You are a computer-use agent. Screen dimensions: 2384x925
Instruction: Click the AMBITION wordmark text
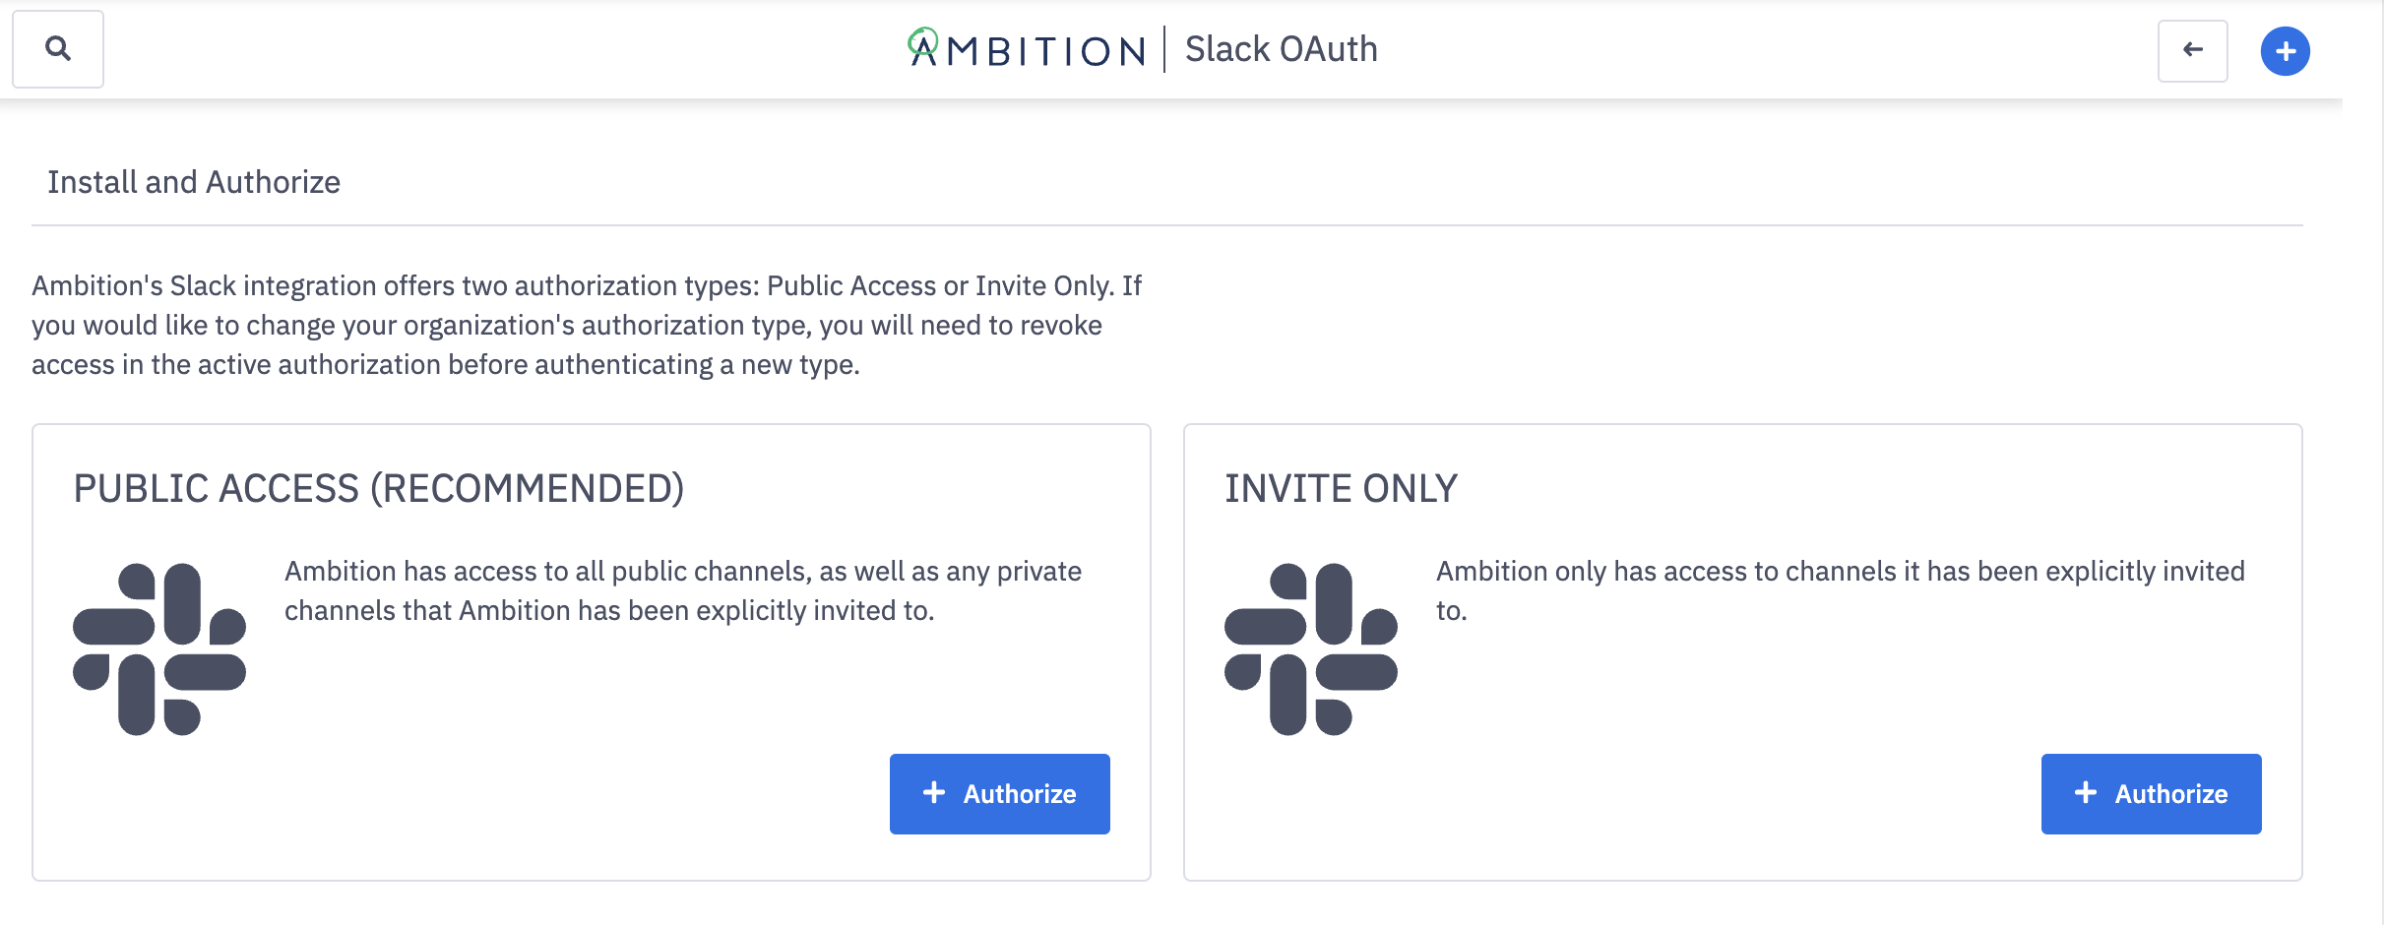pos(1045,51)
